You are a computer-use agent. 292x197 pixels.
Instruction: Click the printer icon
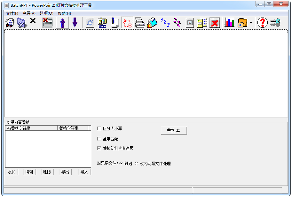point(140,23)
